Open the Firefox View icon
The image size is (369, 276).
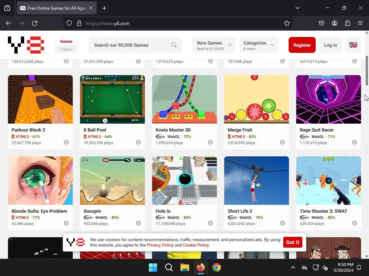coord(7,8)
